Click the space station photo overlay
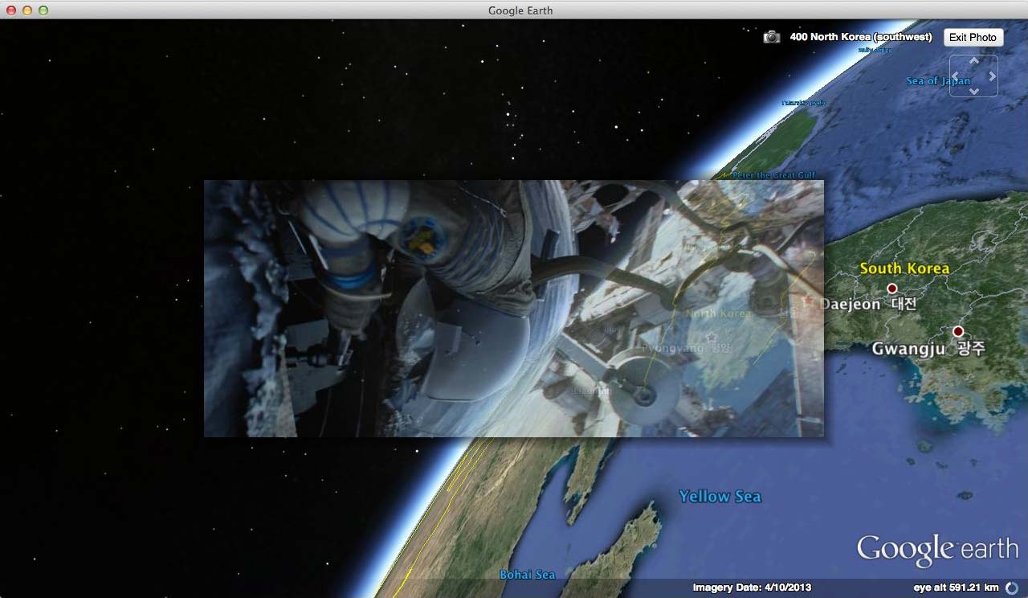Screen dimensions: 1028x598 pos(514,309)
